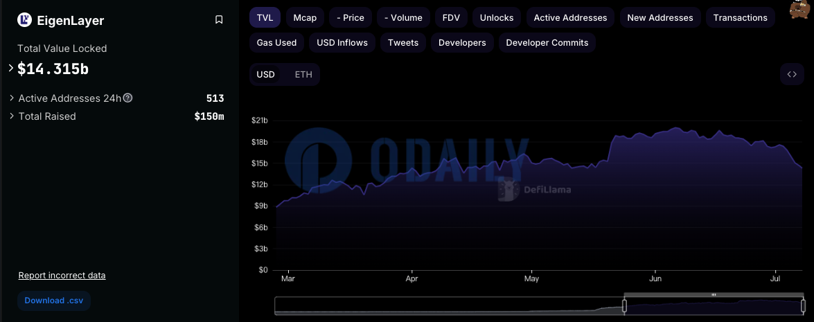The height and width of the screenshot is (322, 814).
Task: Expand the Total Value Locked breakdown chevron
Action: click(x=11, y=68)
